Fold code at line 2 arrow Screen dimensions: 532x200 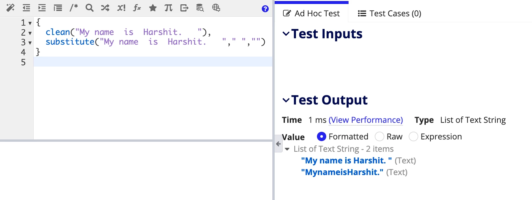click(30, 33)
